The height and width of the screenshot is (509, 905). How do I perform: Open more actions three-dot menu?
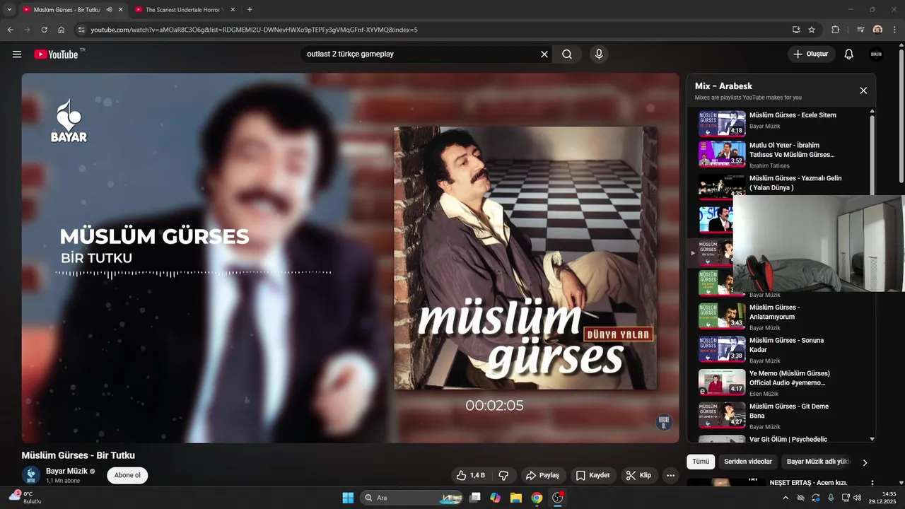(671, 475)
